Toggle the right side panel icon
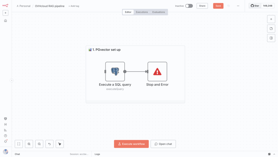The width and height of the screenshot is (278, 157). (271, 38)
